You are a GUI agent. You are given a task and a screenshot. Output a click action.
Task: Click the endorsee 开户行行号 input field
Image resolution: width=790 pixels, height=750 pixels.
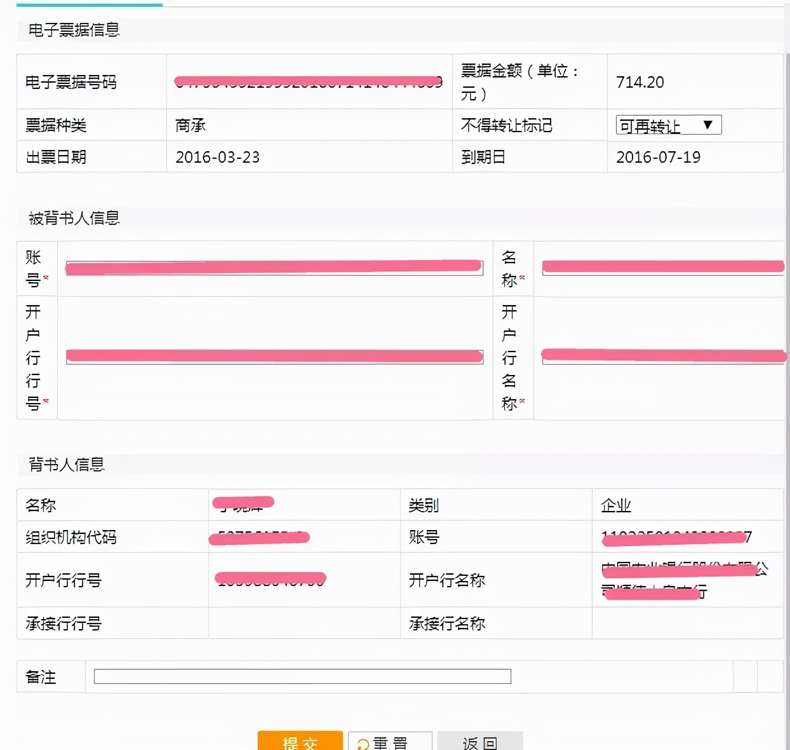273,357
